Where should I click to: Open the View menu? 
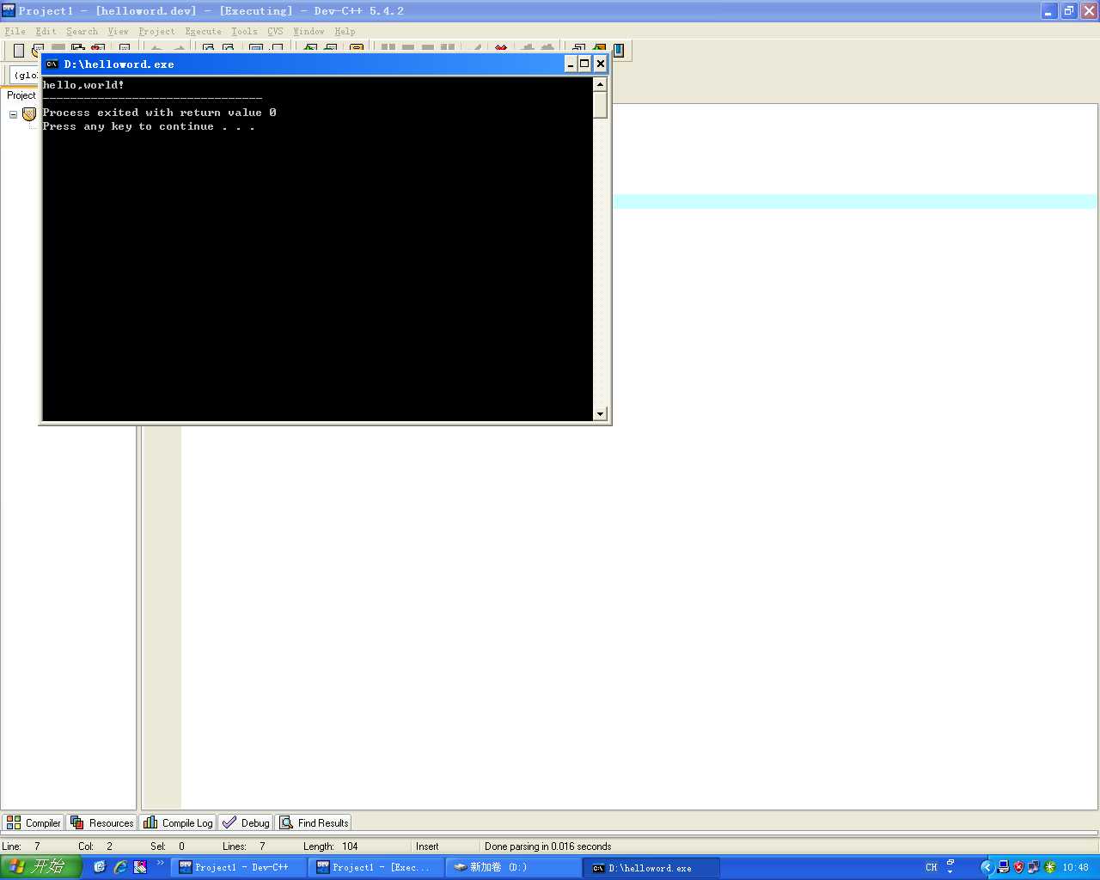click(118, 31)
